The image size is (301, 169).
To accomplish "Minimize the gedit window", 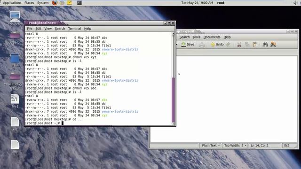I will [x=288, y=31].
